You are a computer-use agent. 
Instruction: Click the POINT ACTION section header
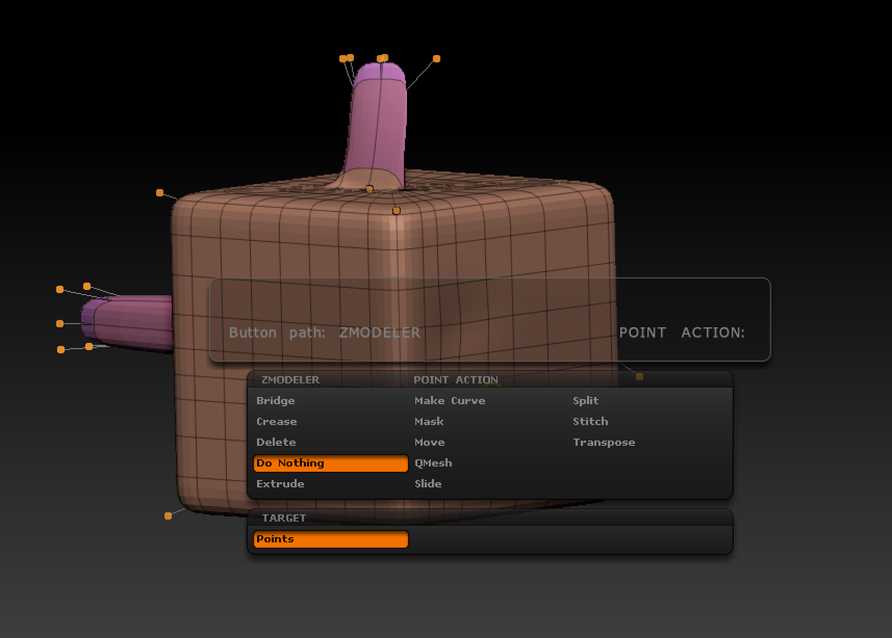456,379
